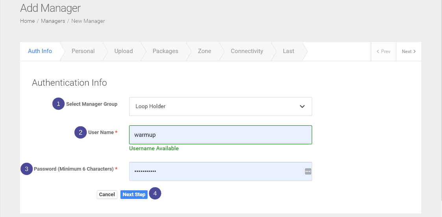Click the Select Manager Group label
Screen dimensions: 442x217
(x=92, y=104)
